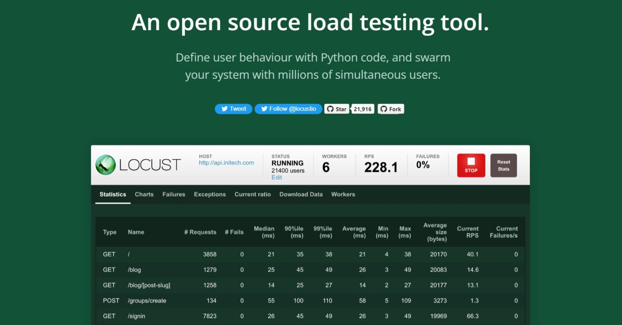This screenshot has height=325, width=622.
Task: Click the POST type cell
Action: 111,301
